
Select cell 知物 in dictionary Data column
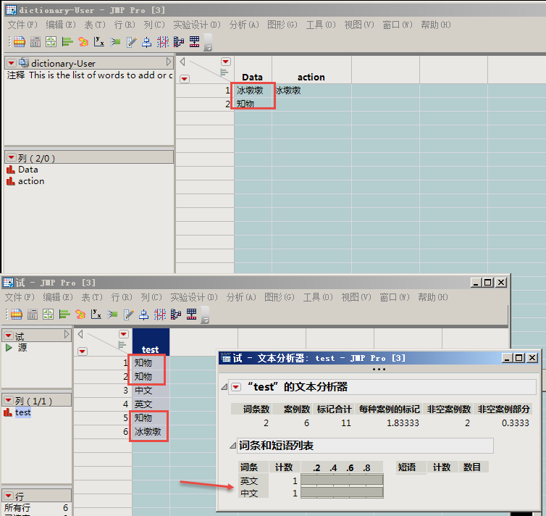click(x=253, y=104)
